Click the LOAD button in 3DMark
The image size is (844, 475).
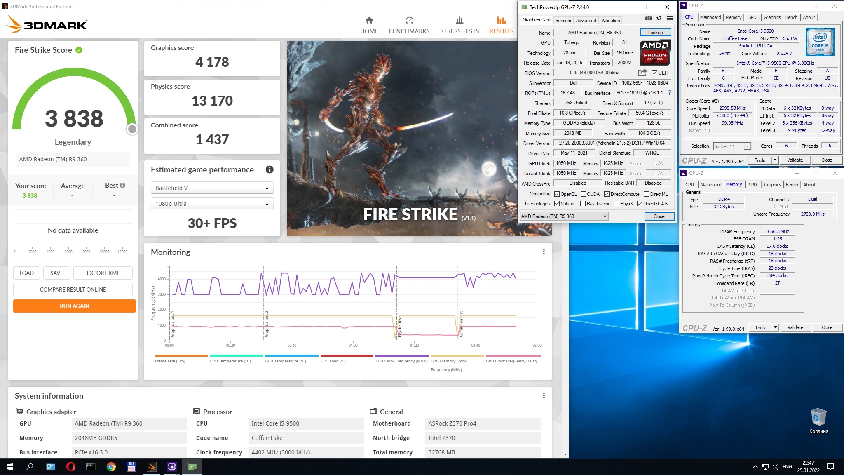[27, 273]
